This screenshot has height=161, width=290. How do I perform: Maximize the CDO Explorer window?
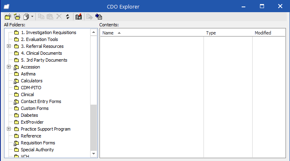click(x=262, y=6)
